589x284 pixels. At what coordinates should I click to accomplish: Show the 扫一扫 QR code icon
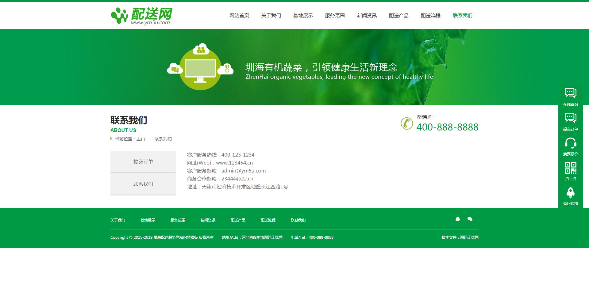570,168
